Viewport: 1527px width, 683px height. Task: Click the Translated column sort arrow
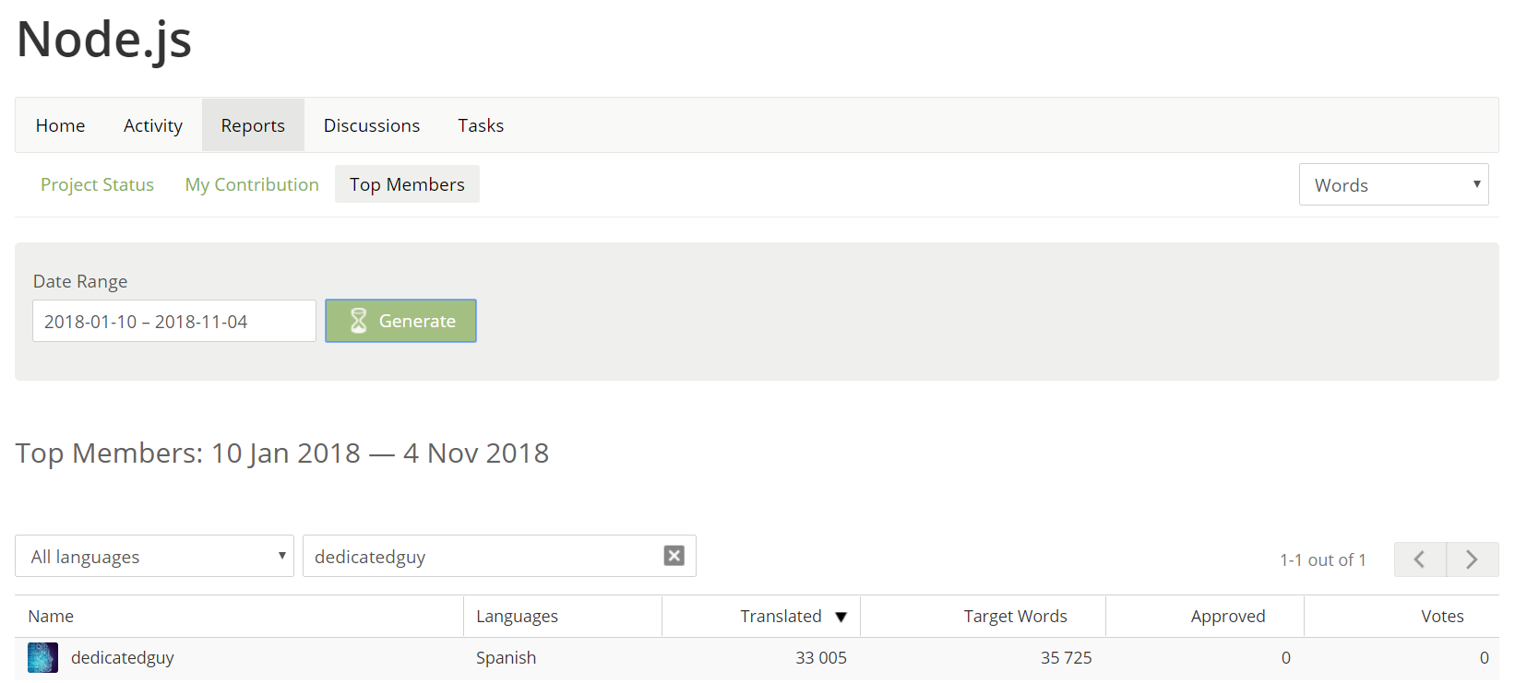point(841,617)
